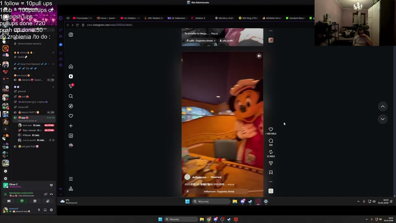Open Meta apps grid icon
Image resolution: width=396 pixels, height=223 pixels.
[71, 189]
